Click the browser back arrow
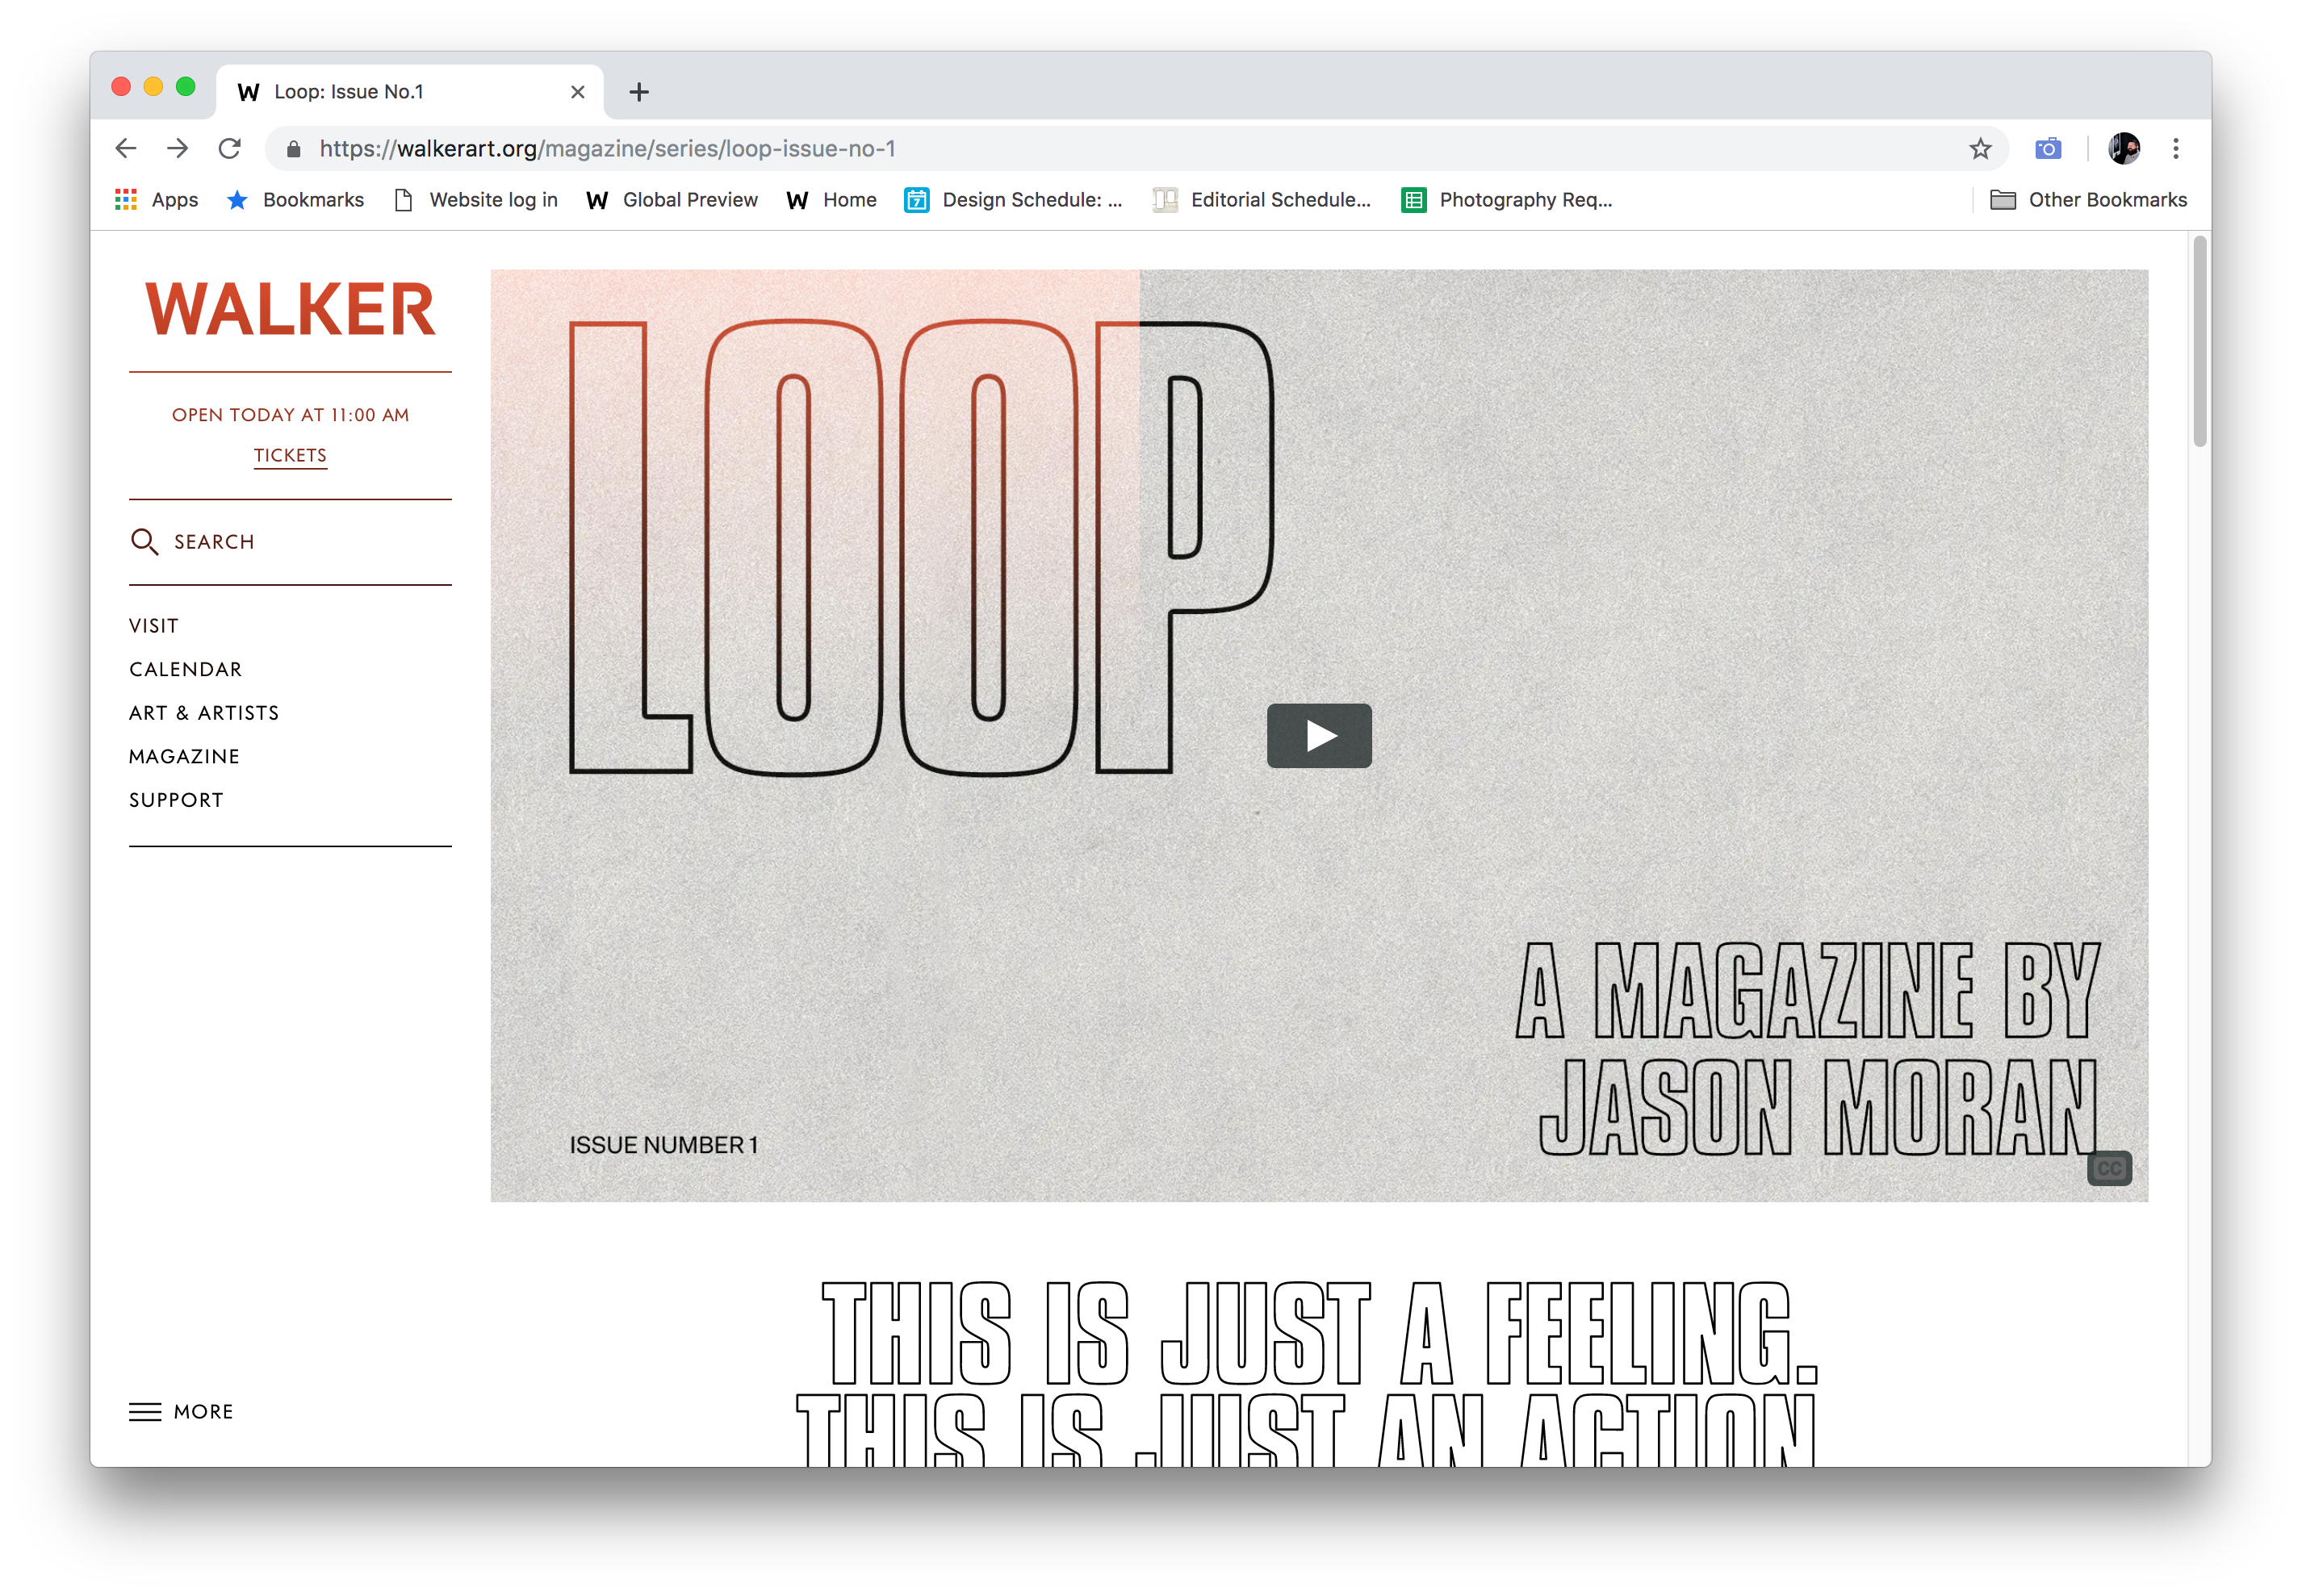Viewport: 2302px width, 1596px height. point(126,148)
